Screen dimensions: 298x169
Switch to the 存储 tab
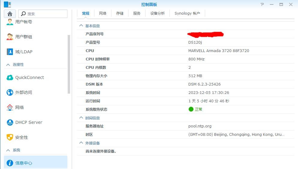[120, 13]
